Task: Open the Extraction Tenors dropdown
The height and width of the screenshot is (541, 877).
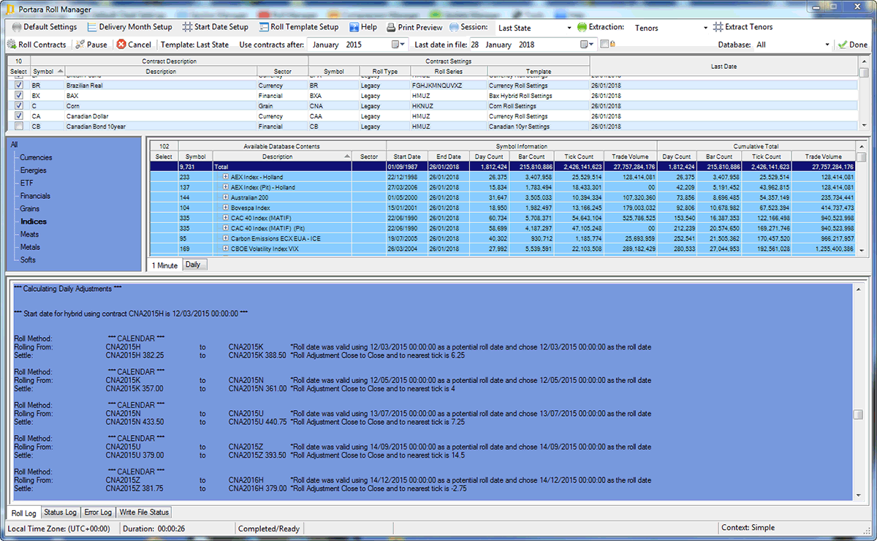Action: pyautogui.click(x=705, y=28)
